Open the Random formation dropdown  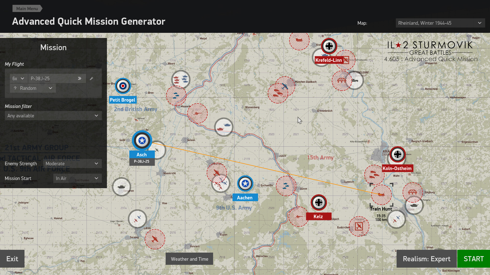[33, 88]
